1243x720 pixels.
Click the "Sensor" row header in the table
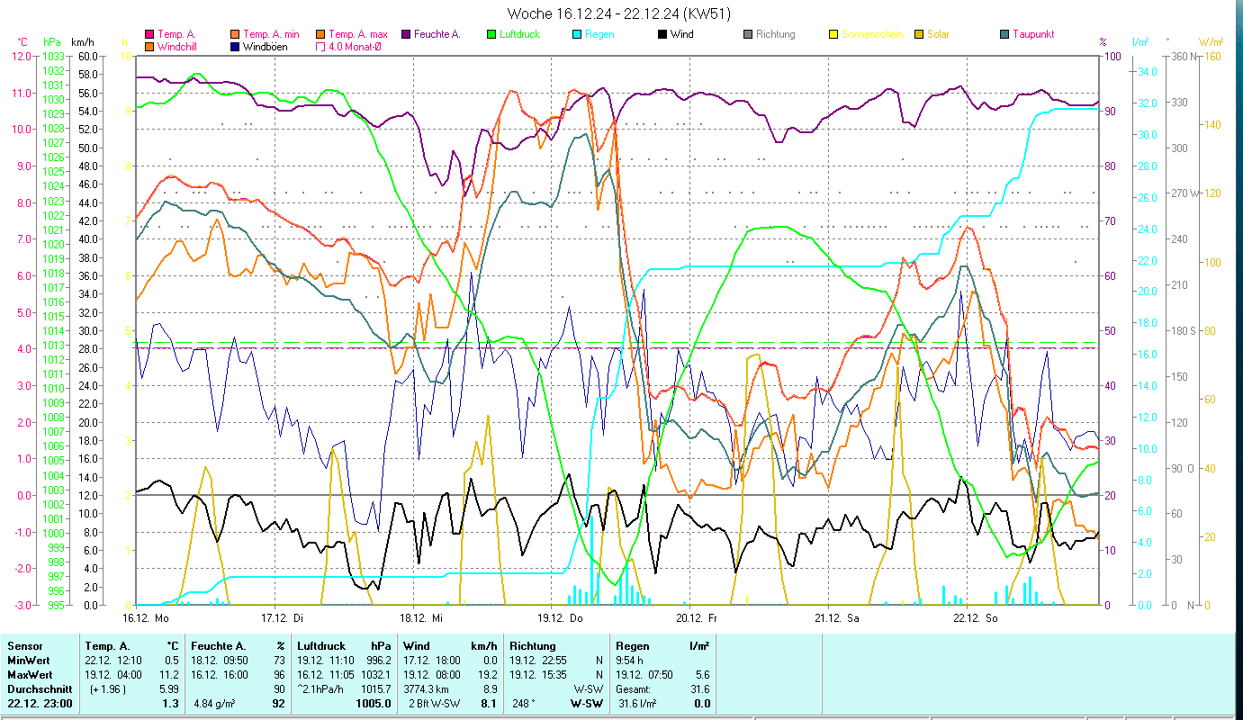[23, 646]
